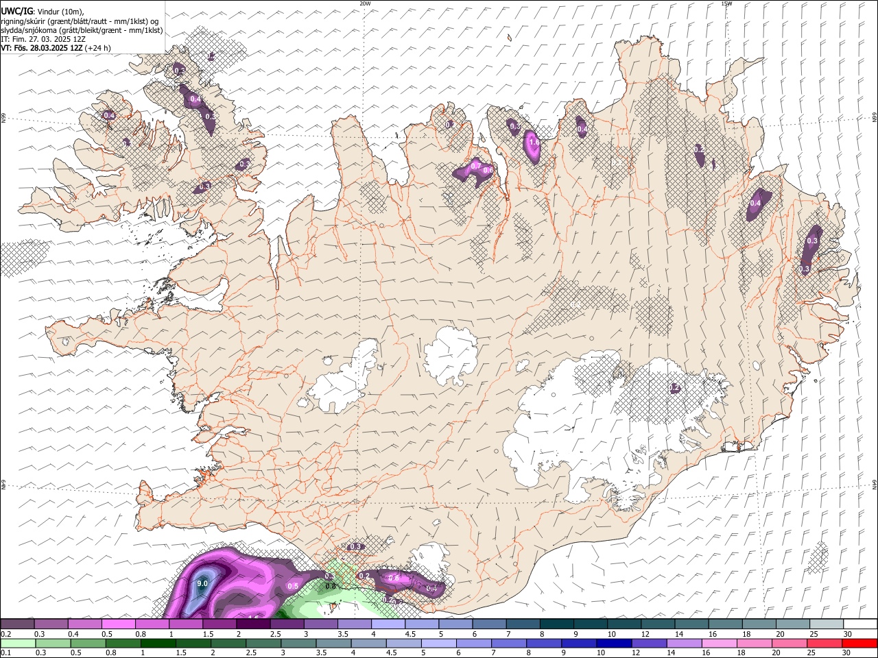The image size is (878, 658).
Task: Click the '(+24 h)' forecast offset text
Action: pyautogui.click(x=97, y=48)
